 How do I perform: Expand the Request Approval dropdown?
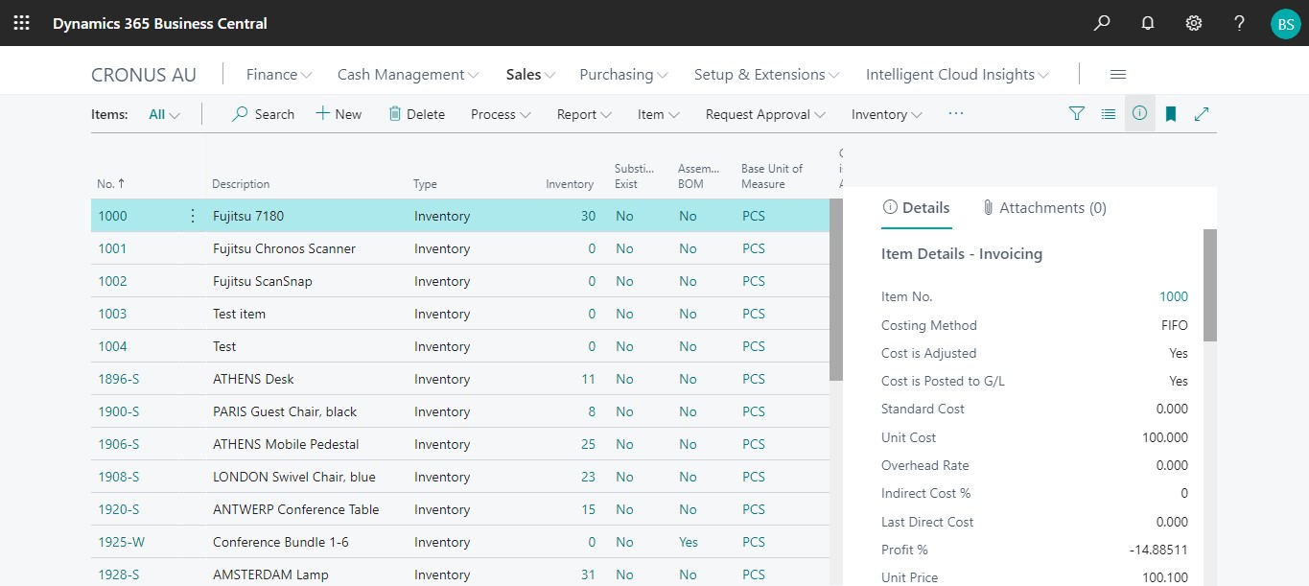point(765,114)
